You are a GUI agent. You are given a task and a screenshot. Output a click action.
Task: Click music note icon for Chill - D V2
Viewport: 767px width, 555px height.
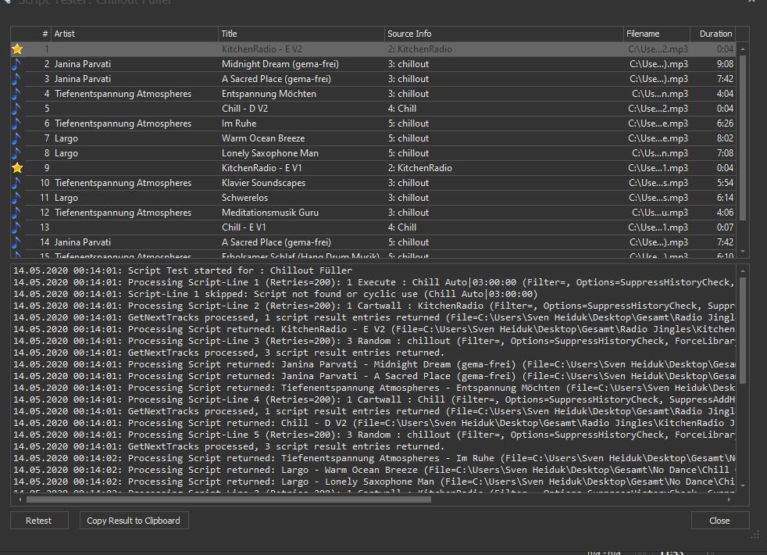pyautogui.click(x=16, y=109)
